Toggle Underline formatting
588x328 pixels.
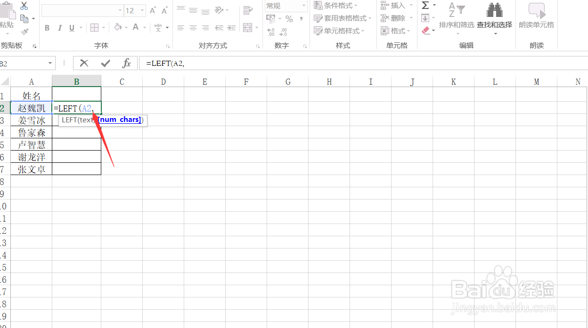coord(72,28)
